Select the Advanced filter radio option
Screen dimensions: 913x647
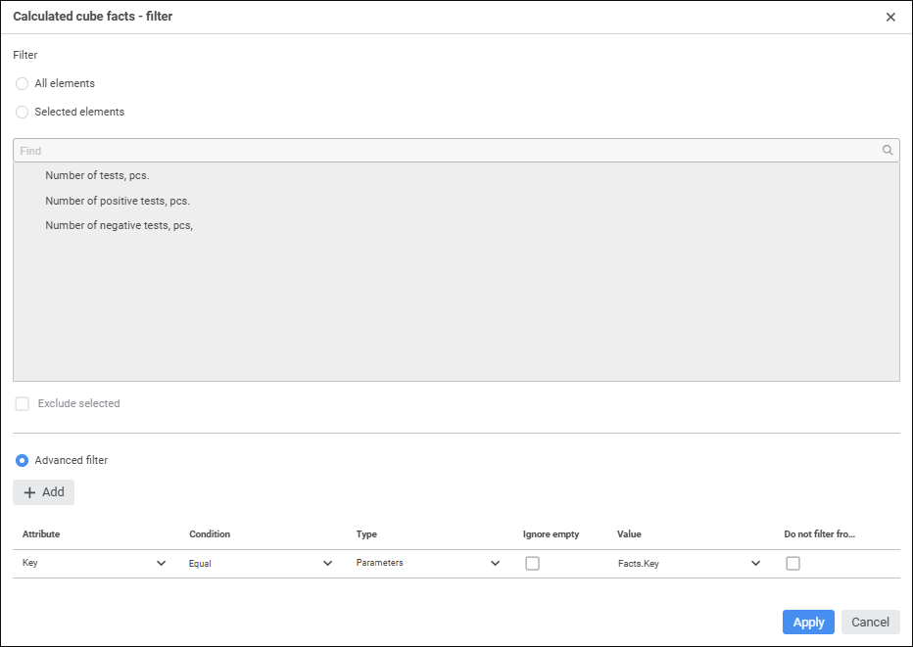click(x=23, y=460)
